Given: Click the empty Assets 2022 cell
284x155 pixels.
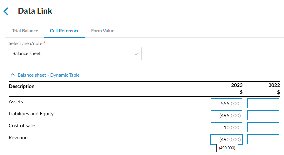Looking at the screenshot, I should click(263, 103).
